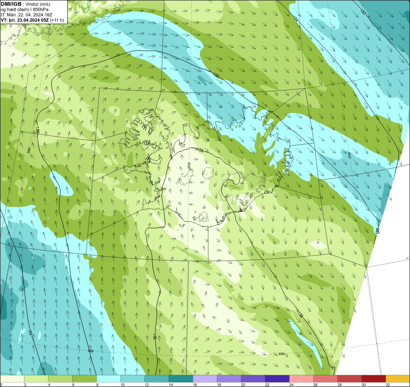
Task: Click the legend scale number '24'
Action: tap(291, 385)
